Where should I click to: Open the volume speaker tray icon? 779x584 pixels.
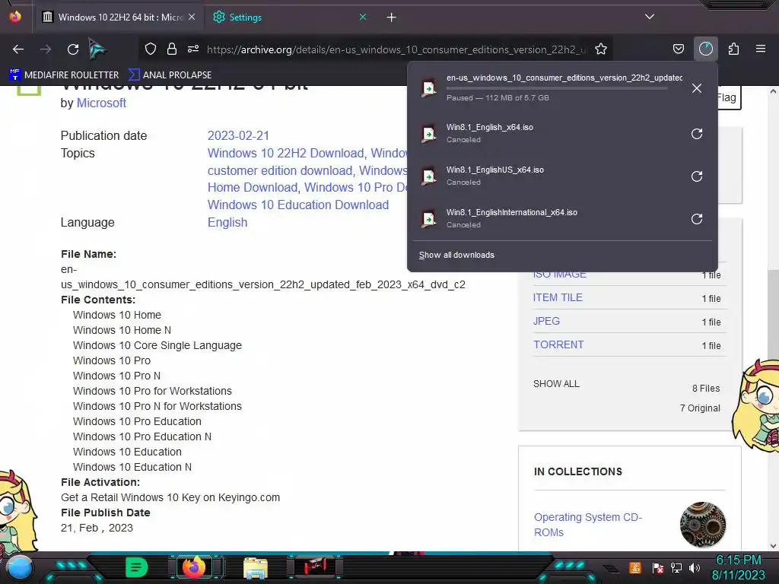(695, 567)
